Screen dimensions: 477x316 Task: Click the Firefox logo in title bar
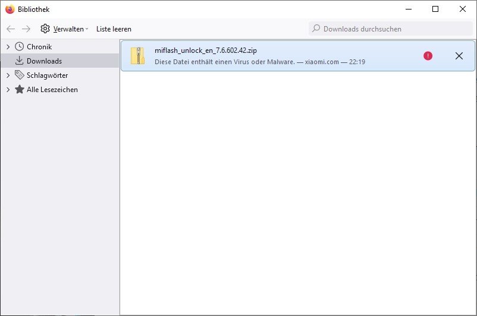coord(10,9)
